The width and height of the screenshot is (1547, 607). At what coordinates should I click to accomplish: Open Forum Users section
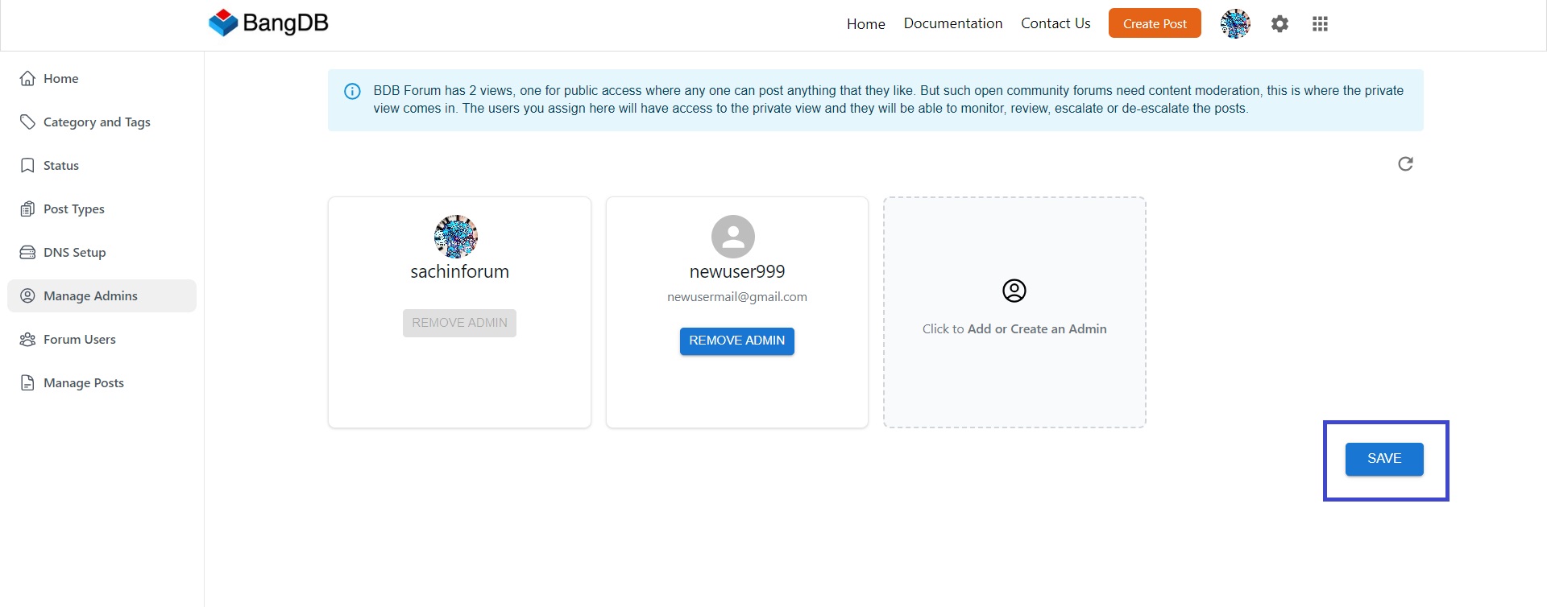point(102,339)
